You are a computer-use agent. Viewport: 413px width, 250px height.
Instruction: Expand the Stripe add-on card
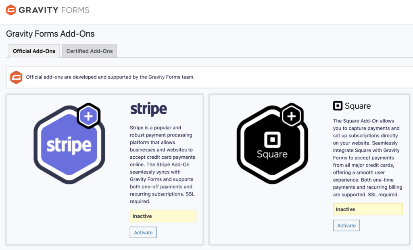[x=104, y=170]
